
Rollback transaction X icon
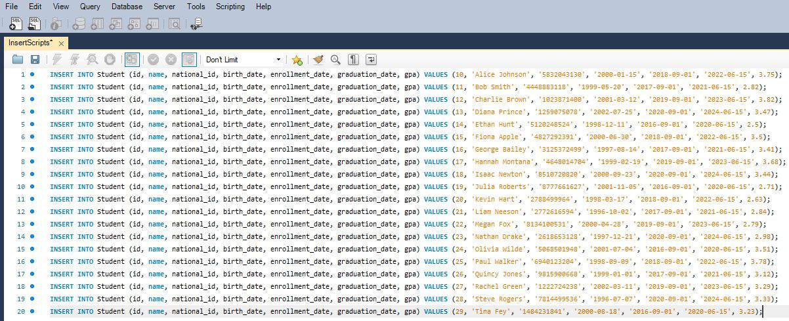pyautogui.click(x=171, y=60)
